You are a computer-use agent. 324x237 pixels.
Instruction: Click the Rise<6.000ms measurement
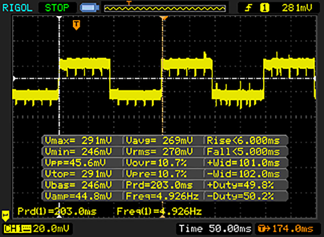pyautogui.click(x=246, y=140)
